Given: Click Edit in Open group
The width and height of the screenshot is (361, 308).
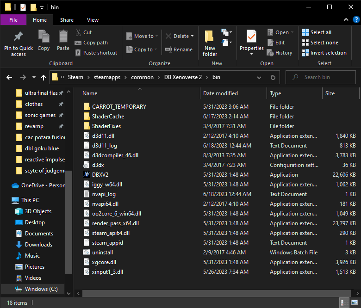Looking at the screenshot, I should click(276, 43).
